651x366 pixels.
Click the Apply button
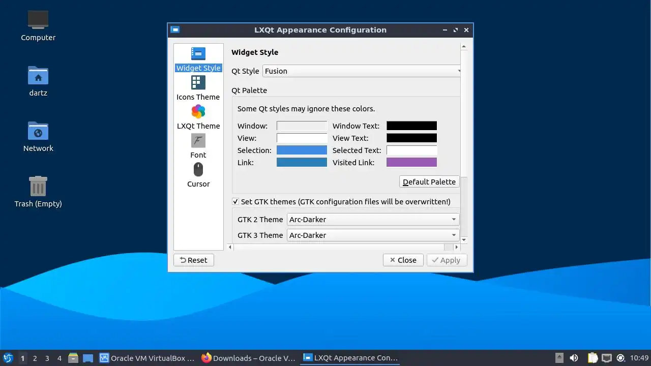[x=446, y=260]
